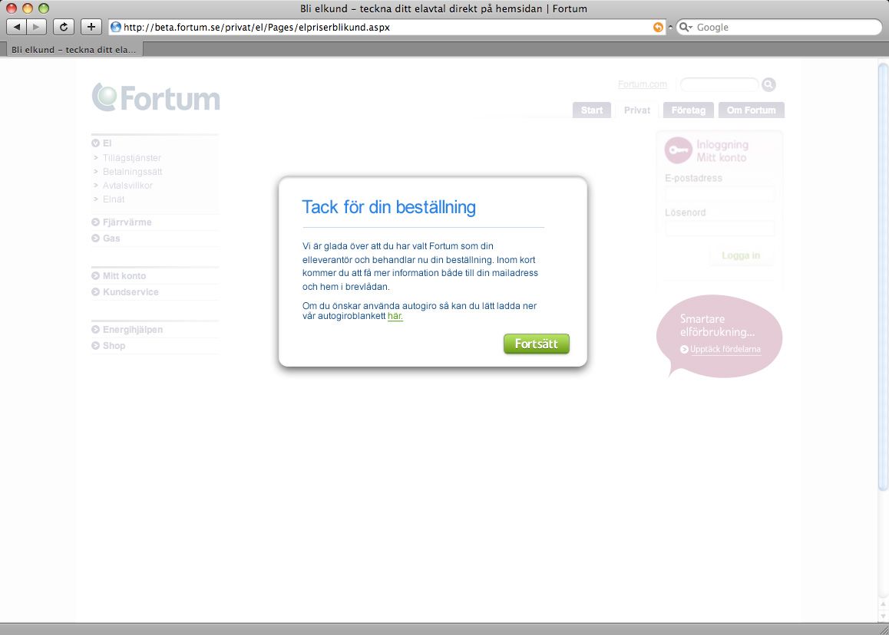889x635 pixels.
Task: Click the globe site icon in address bar
Action: [x=116, y=27]
